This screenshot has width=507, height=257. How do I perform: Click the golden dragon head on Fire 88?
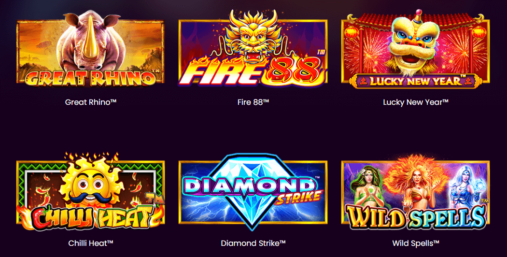[251, 36]
